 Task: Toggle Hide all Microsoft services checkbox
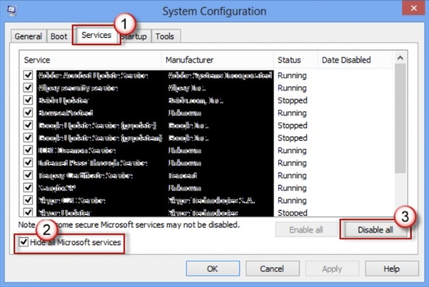(25, 243)
